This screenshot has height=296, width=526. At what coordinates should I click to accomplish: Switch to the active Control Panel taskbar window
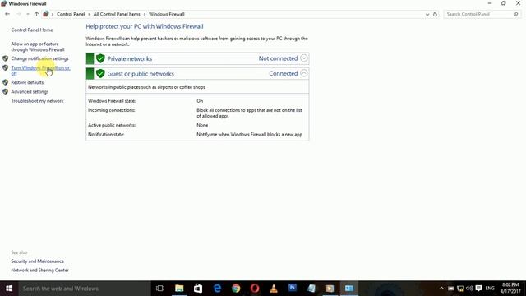(x=349, y=289)
